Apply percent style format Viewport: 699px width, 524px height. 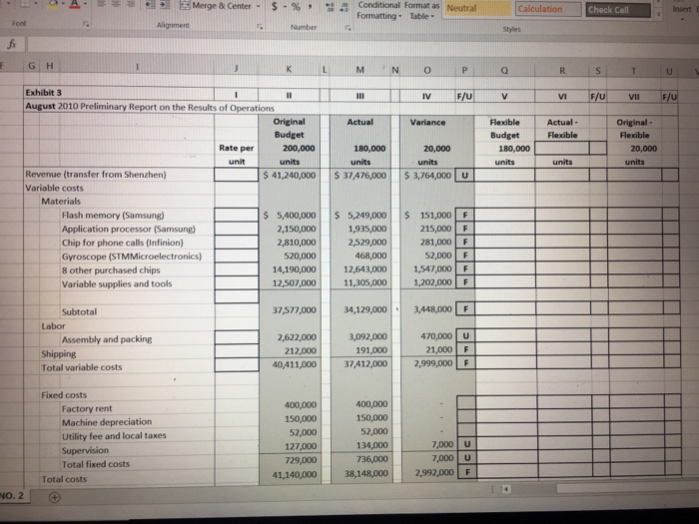pos(296,7)
